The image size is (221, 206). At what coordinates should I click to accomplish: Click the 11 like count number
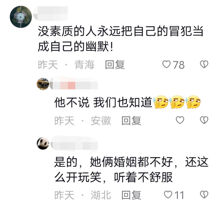point(179,195)
